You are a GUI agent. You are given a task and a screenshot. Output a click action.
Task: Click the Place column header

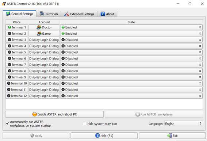pyautogui.click(x=17, y=22)
